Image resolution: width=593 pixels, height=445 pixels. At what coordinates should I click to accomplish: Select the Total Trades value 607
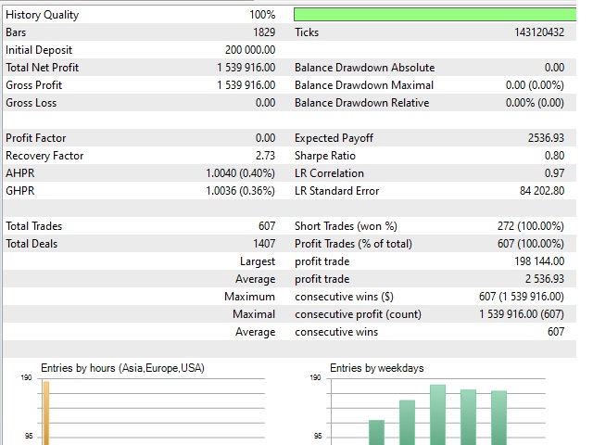(267, 226)
